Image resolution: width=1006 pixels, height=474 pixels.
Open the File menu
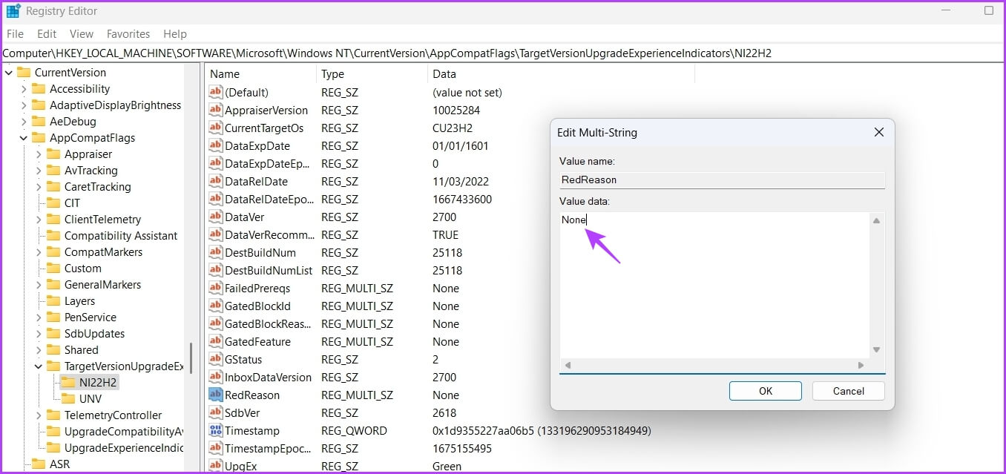[x=15, y=34]
